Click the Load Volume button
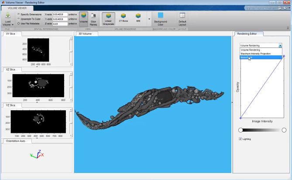 8,19
